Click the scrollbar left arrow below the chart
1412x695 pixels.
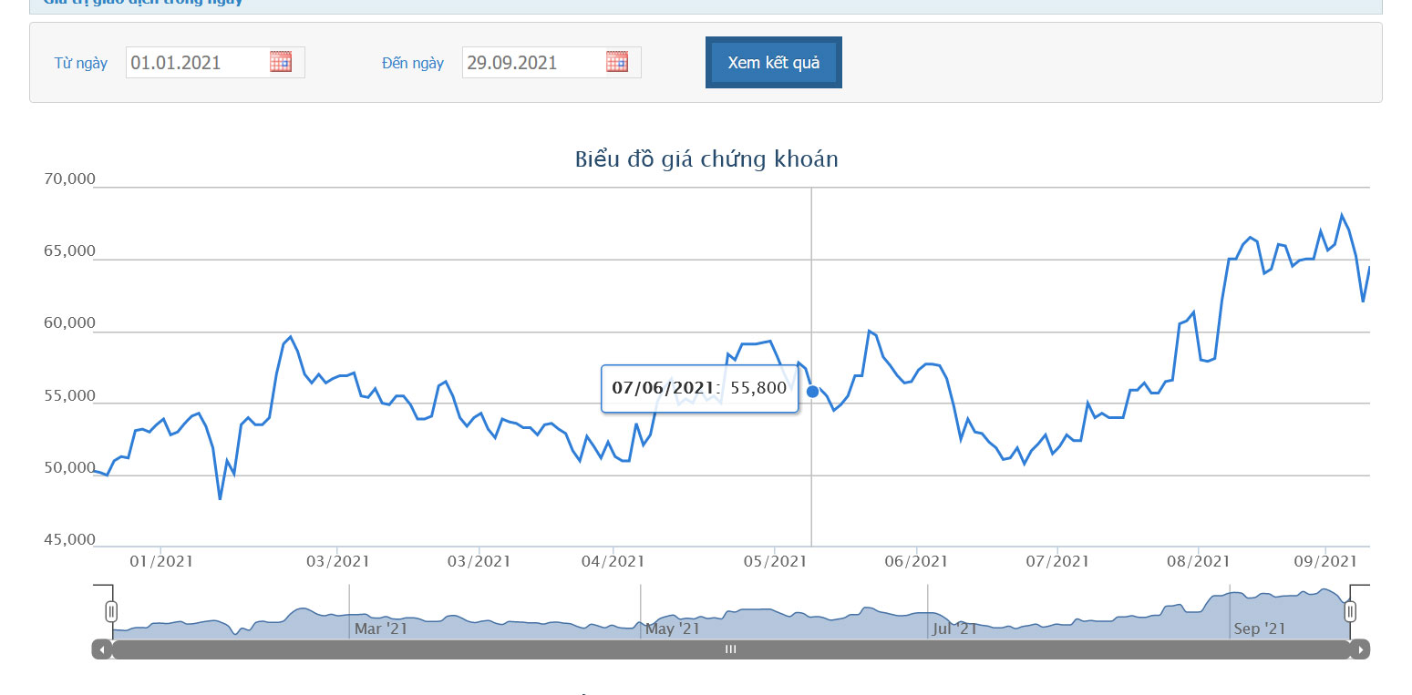(x=102, y=649)
